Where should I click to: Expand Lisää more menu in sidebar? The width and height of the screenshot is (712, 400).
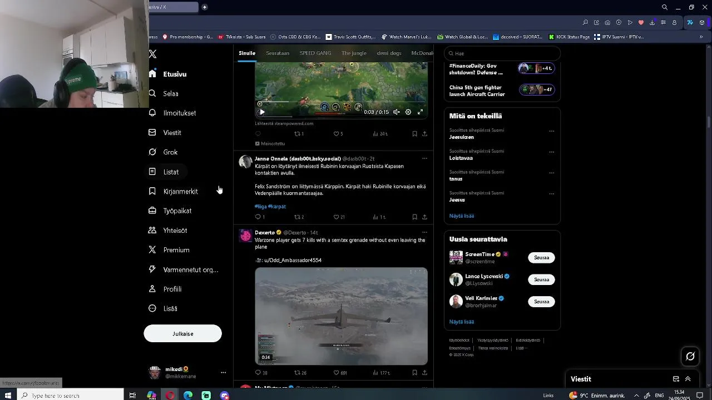pos(163,308)
